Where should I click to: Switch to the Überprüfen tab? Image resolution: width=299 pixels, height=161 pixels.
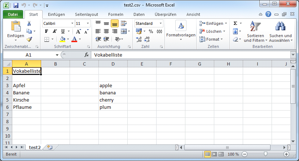click(165, 14)
